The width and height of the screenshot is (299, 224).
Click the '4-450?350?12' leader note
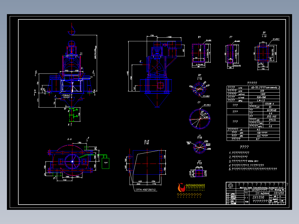point(146,190)
